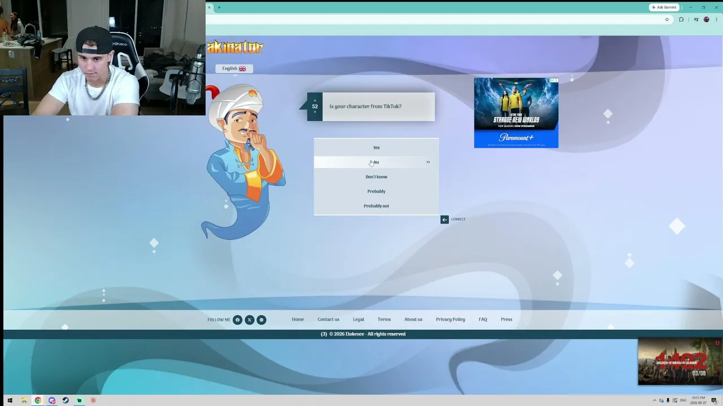Close the Paramount+ ad with its corner icon
This screenshot has height=406, width=723.
pyautogui.click(x=556, y=81)
